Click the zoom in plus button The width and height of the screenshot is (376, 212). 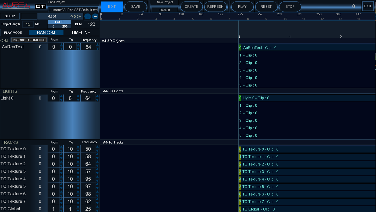[95, 16]
